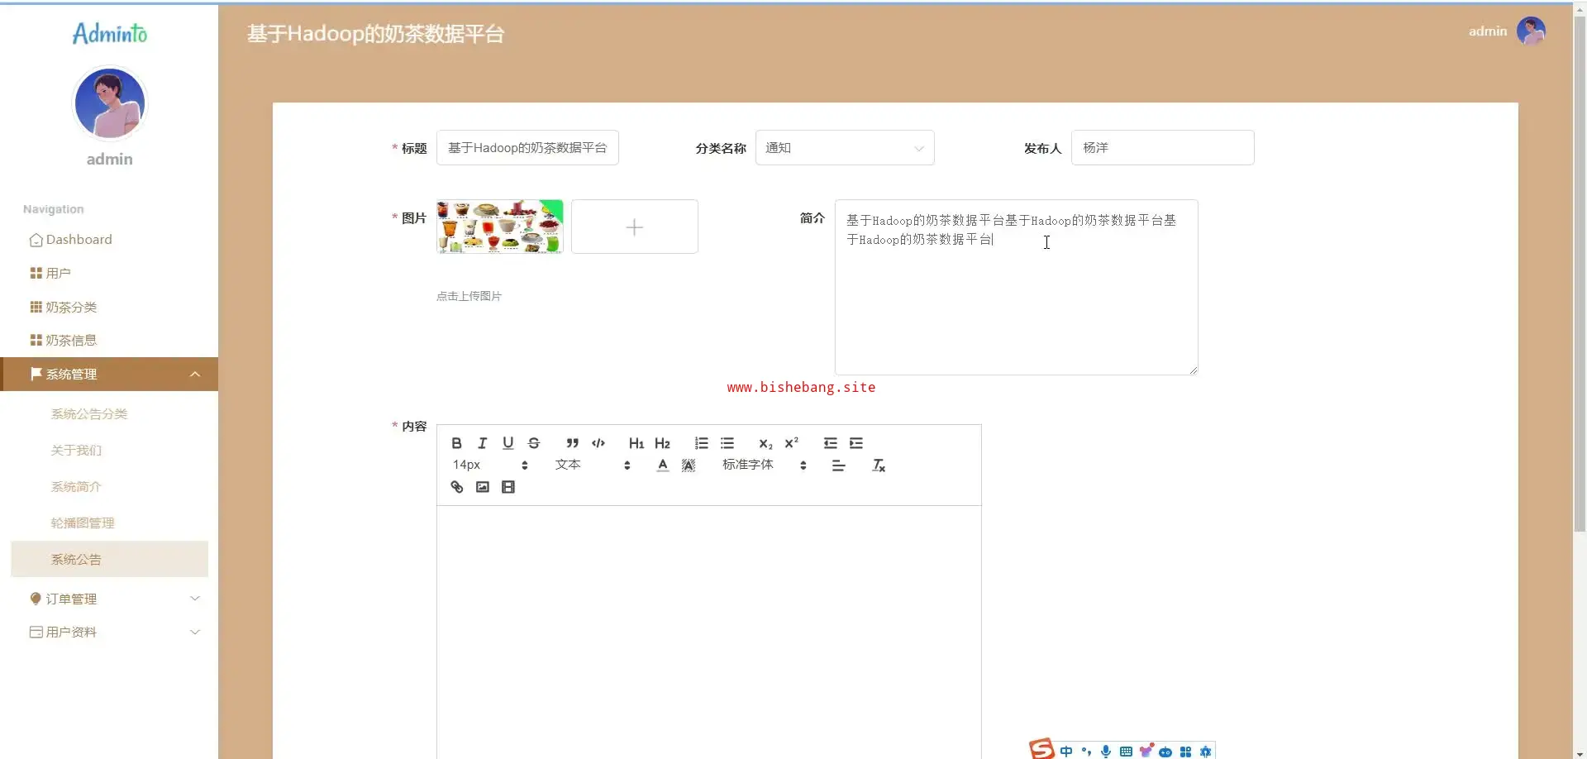Click the code block icon
Screen dimensions: 1587x759
click(x=598, y=443)
